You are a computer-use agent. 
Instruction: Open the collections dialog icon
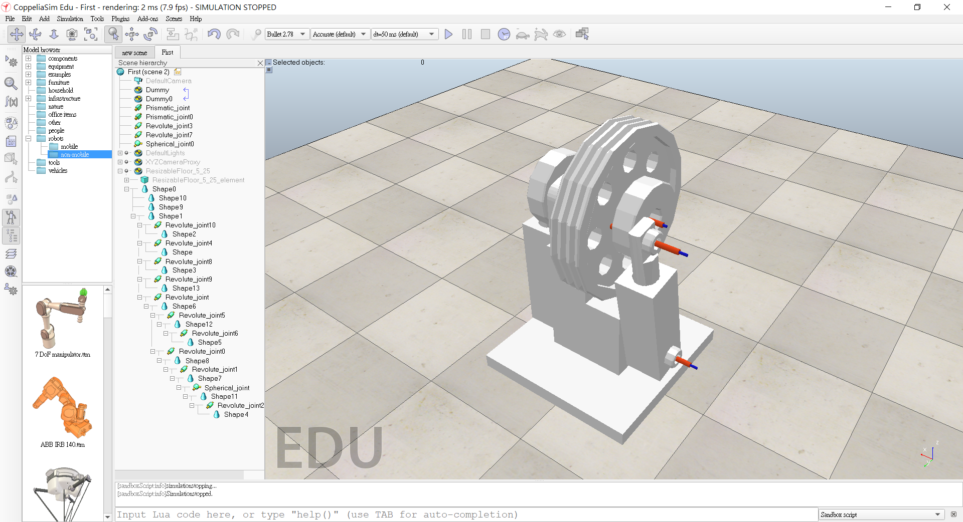(x=11, y=123)
